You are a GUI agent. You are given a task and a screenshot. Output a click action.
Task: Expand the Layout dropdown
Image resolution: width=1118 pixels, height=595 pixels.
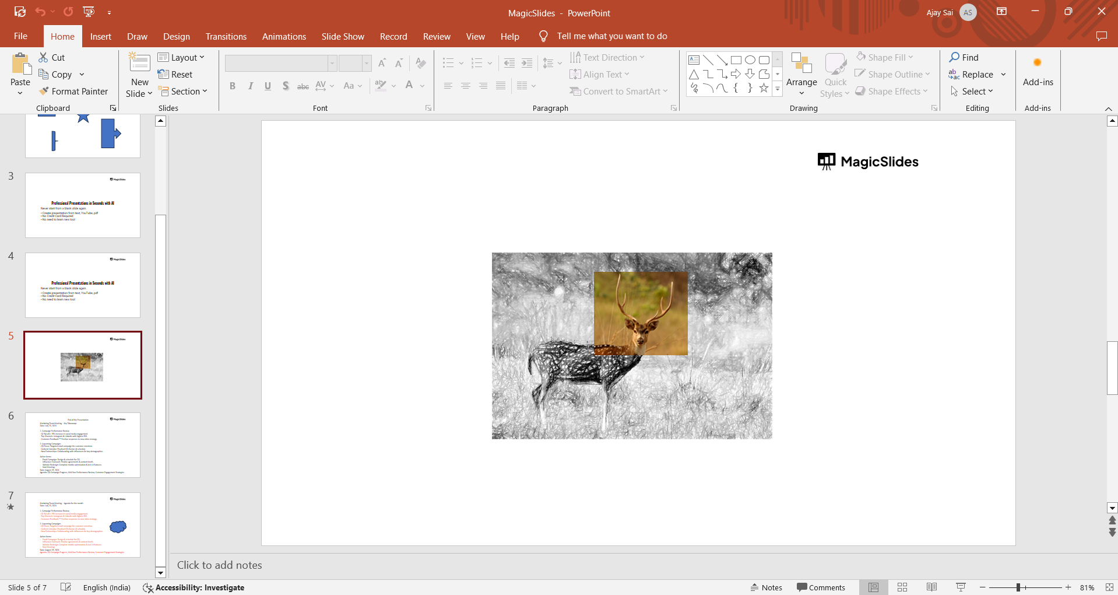pyautogui.click(x=181, y=57)
